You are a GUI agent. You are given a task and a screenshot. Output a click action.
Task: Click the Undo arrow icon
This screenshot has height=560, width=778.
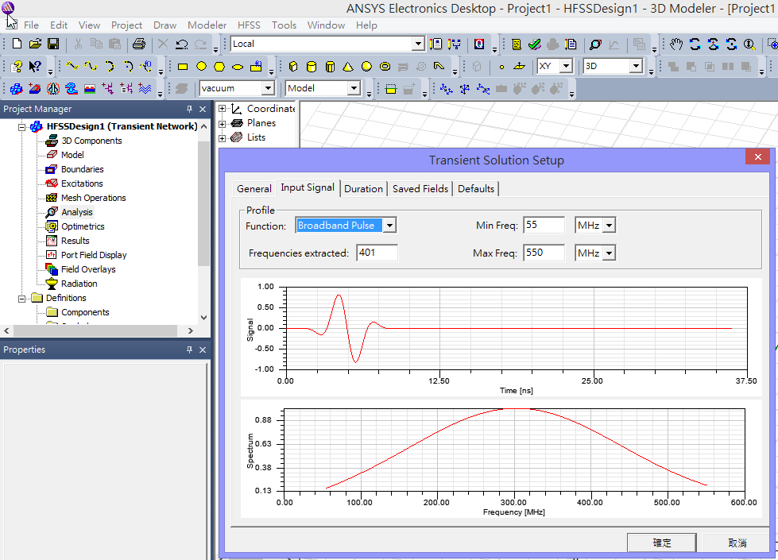(182, 44)
